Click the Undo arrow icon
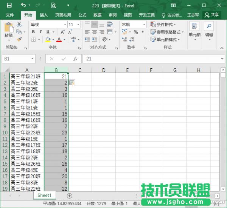Image resolution: width=227 pixels, height=208 pixels. pyautogui.click(x=23, y=5)
